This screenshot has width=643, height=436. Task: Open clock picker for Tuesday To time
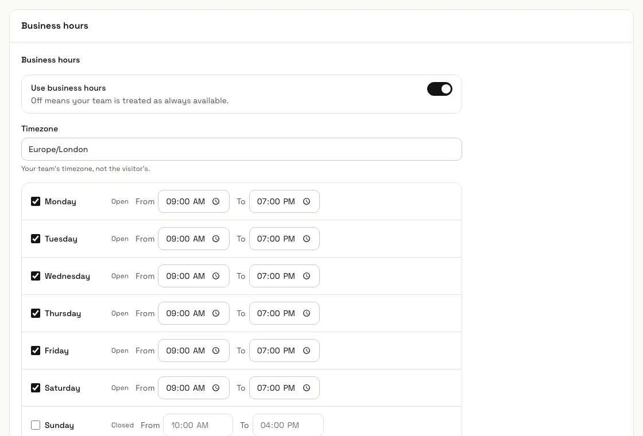click(x=307, y=239)
